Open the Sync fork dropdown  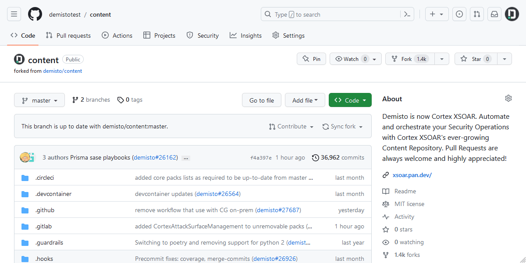pyautogui.click(x=343, y=126)
